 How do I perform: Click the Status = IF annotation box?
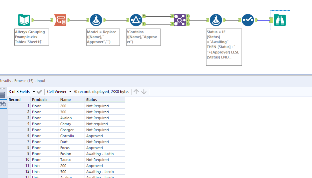[224, 47]
